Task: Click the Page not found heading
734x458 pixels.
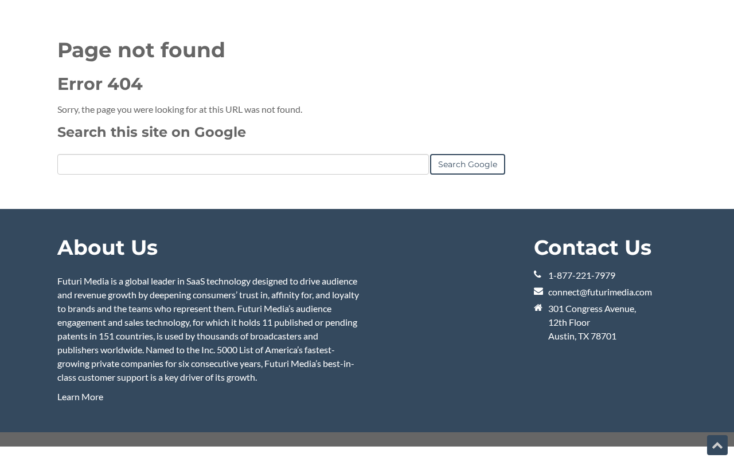Action: [x=141, y=50]
